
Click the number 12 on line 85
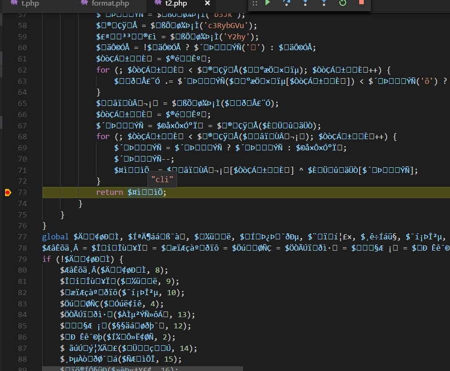178,326
